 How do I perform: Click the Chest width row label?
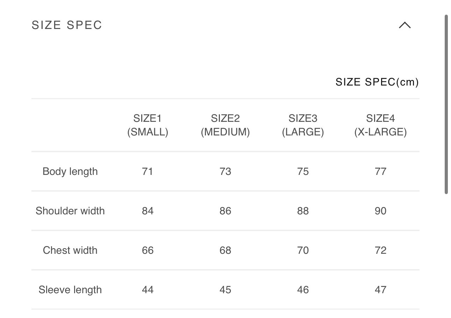point(70,250)
